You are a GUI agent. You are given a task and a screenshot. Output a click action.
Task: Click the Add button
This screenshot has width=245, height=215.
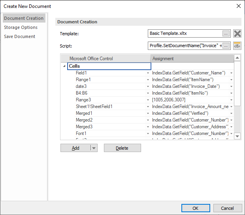point(75,148)
